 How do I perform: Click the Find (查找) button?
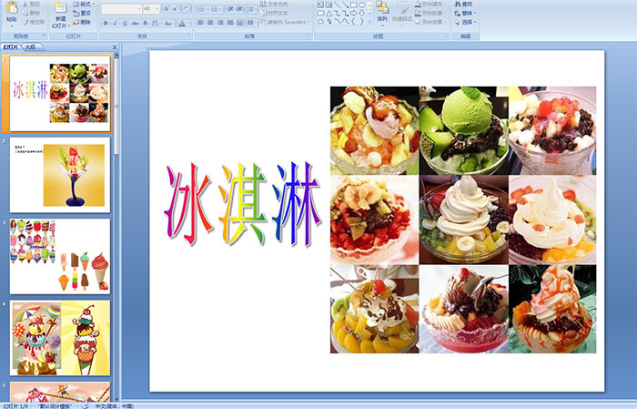[463, 4]
